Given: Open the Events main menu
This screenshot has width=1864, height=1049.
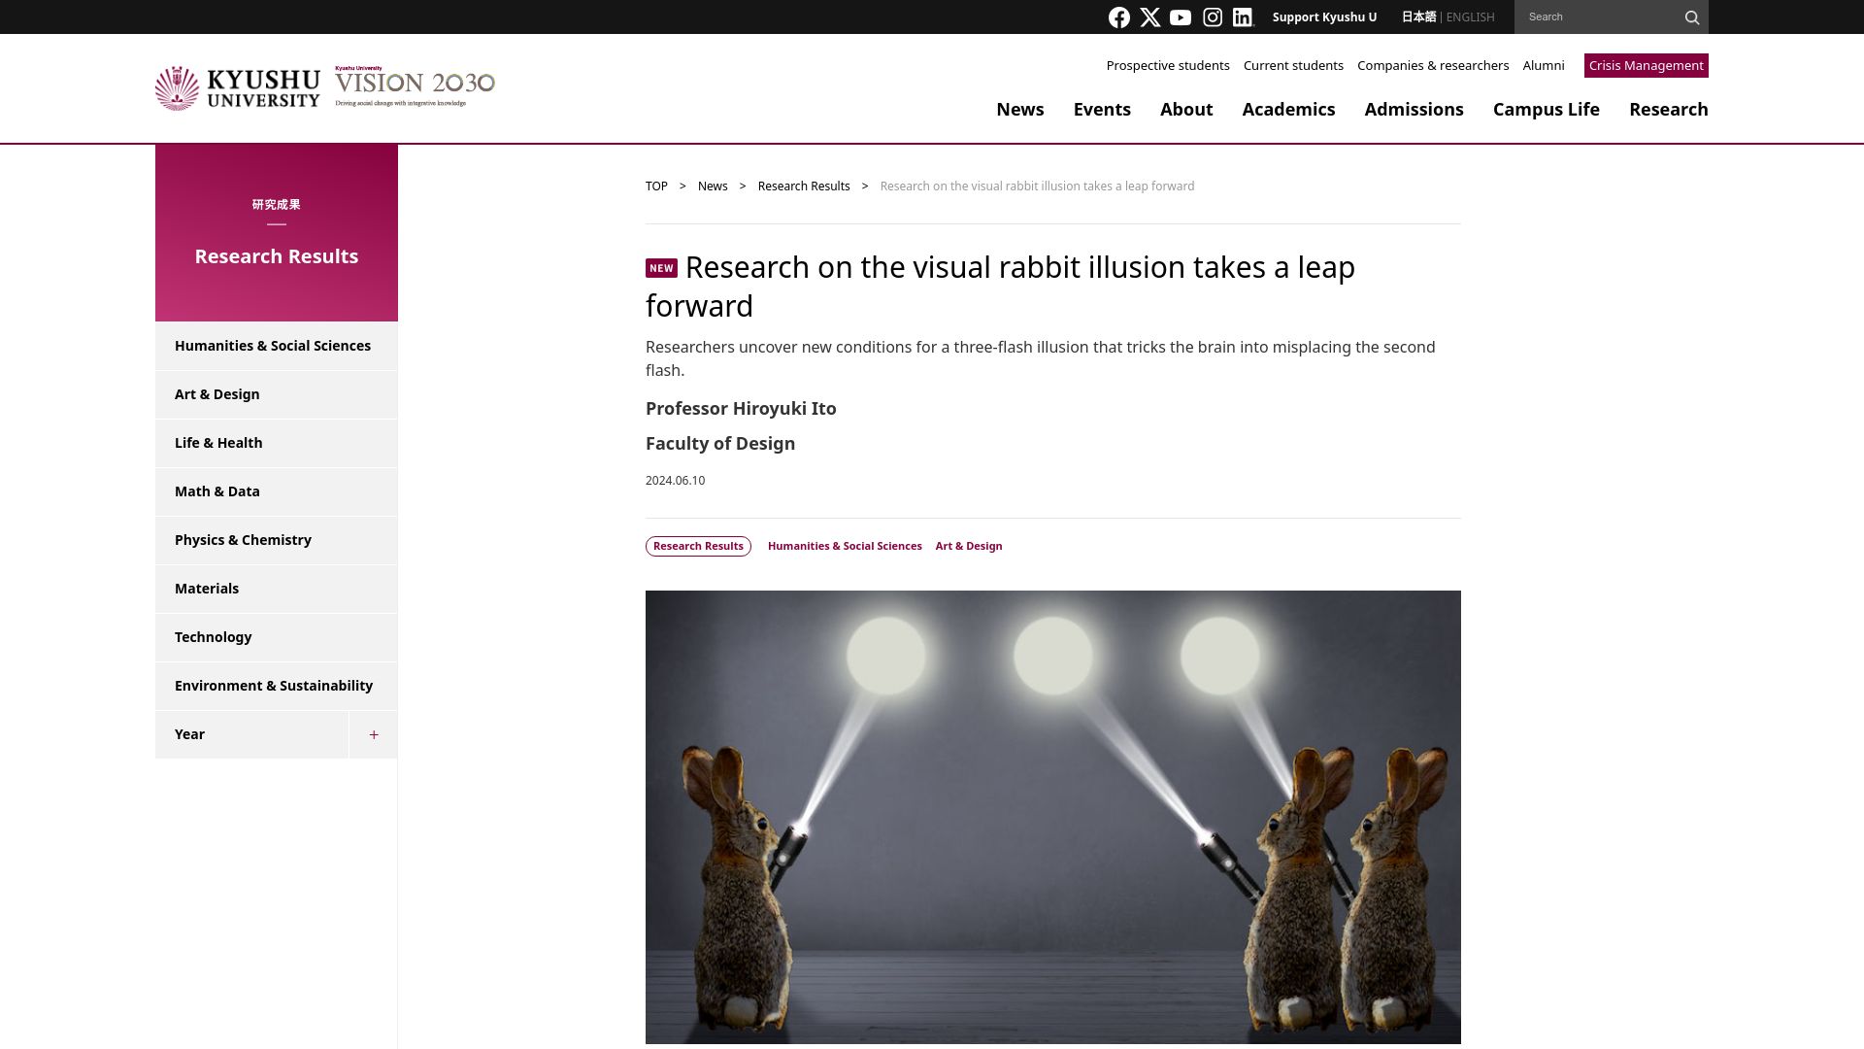Looking at the screenshot, I should pyautogui.click(x=1102, y=110).
